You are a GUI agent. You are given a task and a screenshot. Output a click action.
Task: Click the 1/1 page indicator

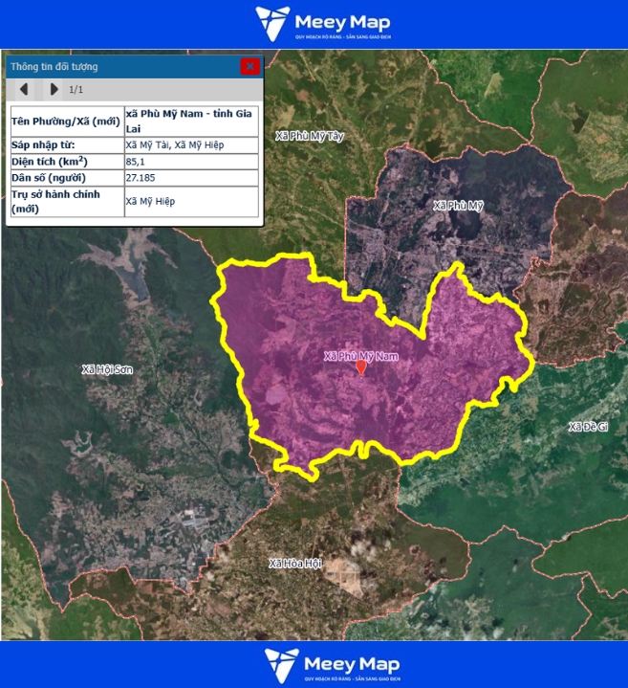click(76, 89)
